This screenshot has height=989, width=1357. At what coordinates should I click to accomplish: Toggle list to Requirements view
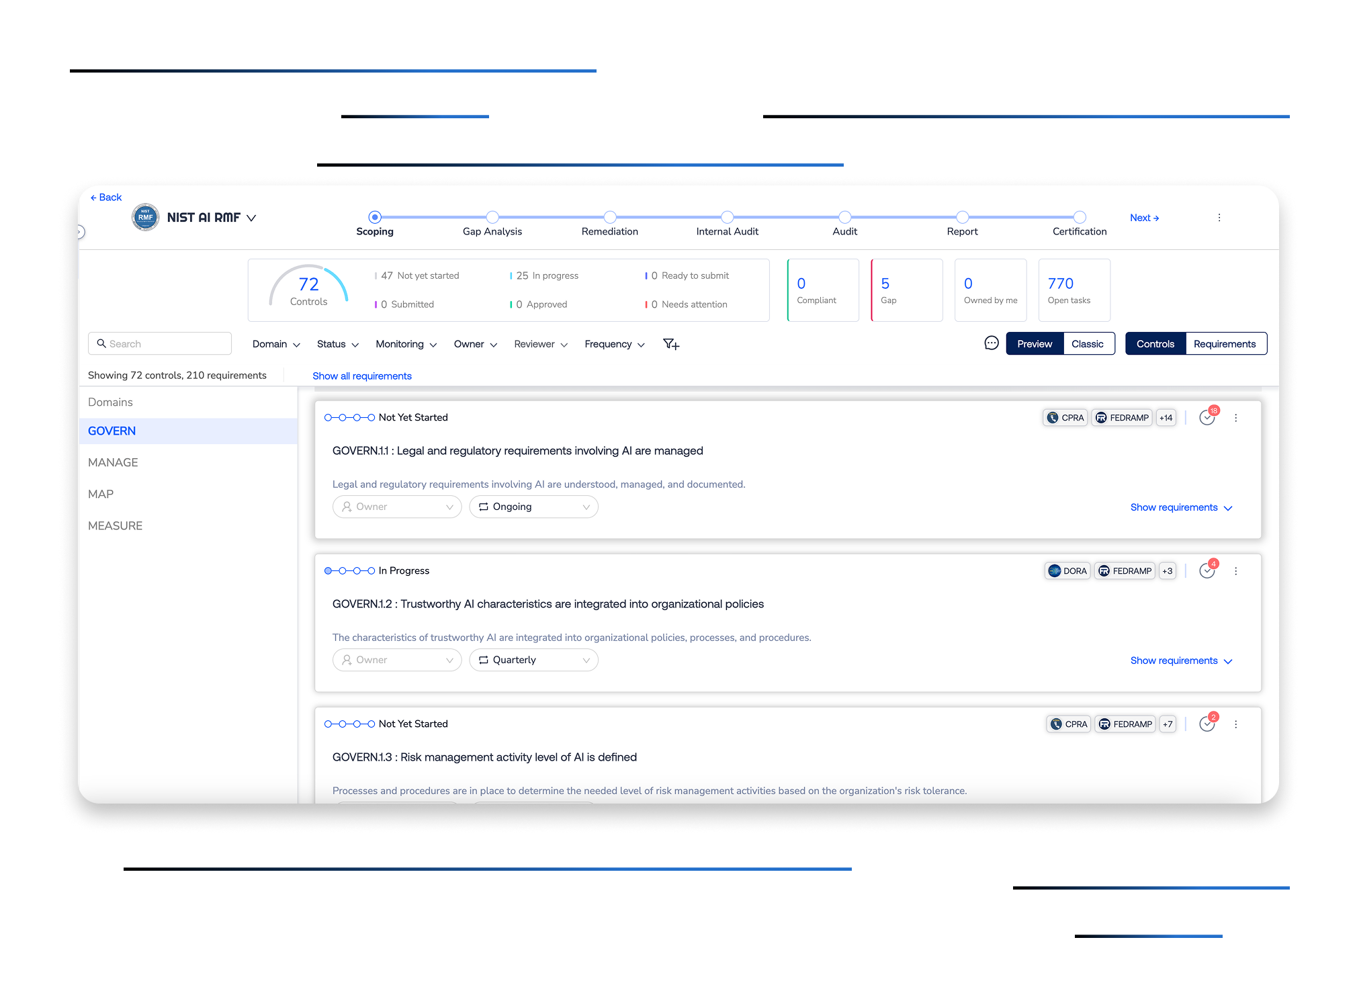click(x=1224, y=344)
